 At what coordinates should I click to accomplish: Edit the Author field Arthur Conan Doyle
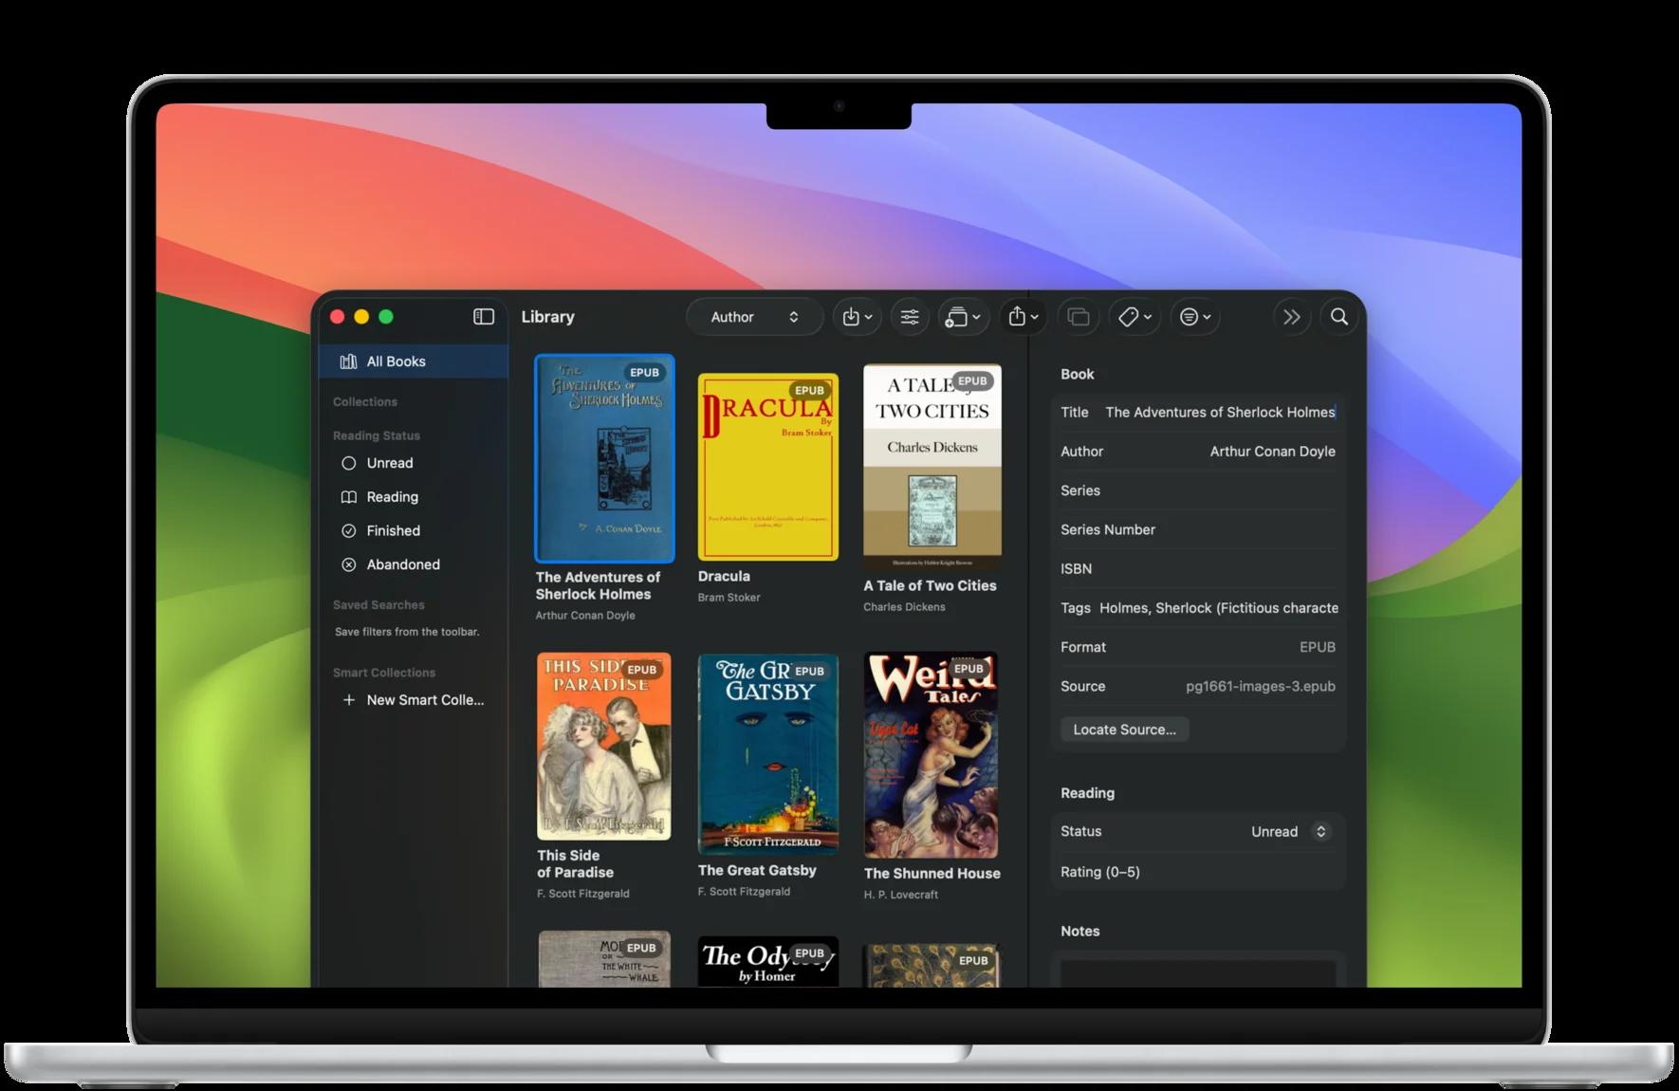(1198, 452)
